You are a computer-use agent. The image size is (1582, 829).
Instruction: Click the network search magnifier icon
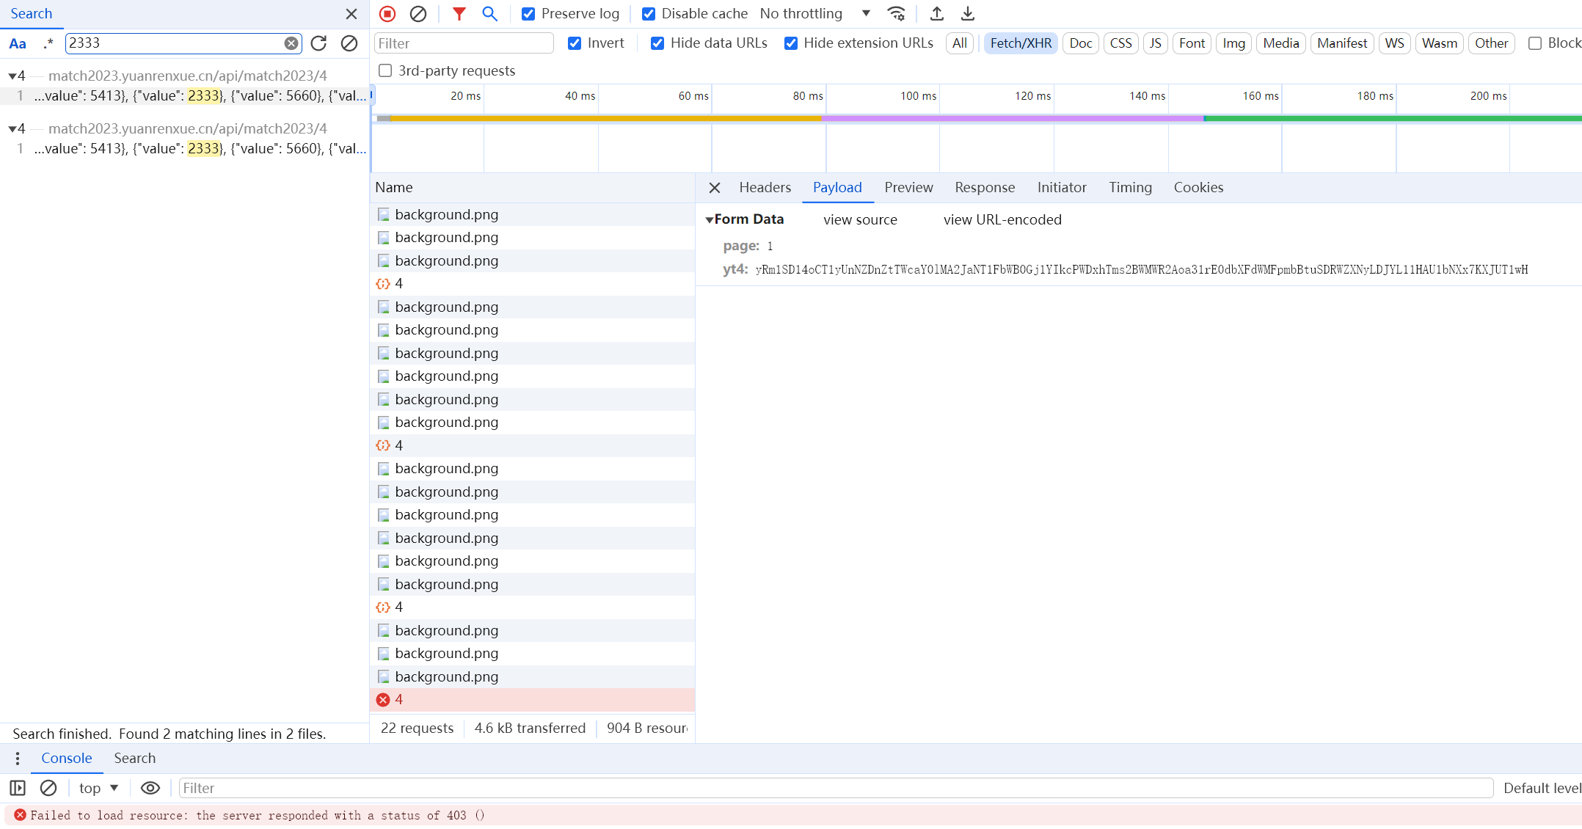(x=489, y=14)
